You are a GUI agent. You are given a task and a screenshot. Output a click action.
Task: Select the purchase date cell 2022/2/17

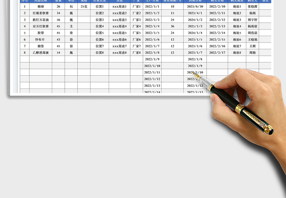click(x=217, y=53)
